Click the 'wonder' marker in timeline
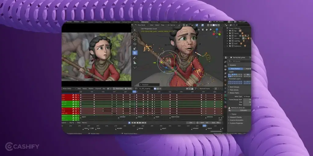The width and height of the screenshot is (313, 156). [x=119, y=129]
